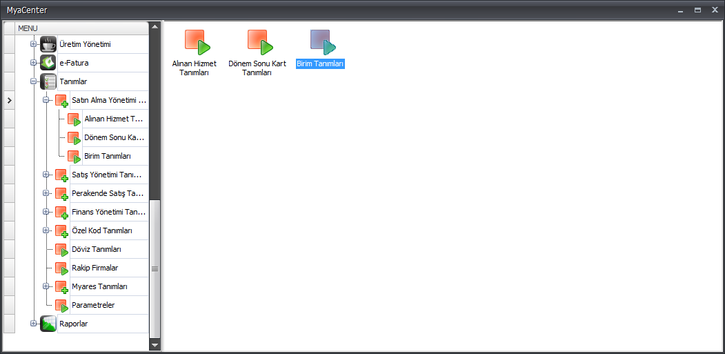This screenshot has height=354, width=725.
Task: Click icon beside Dönem Sonu Ka... tree row
Action: pos(74,138)
